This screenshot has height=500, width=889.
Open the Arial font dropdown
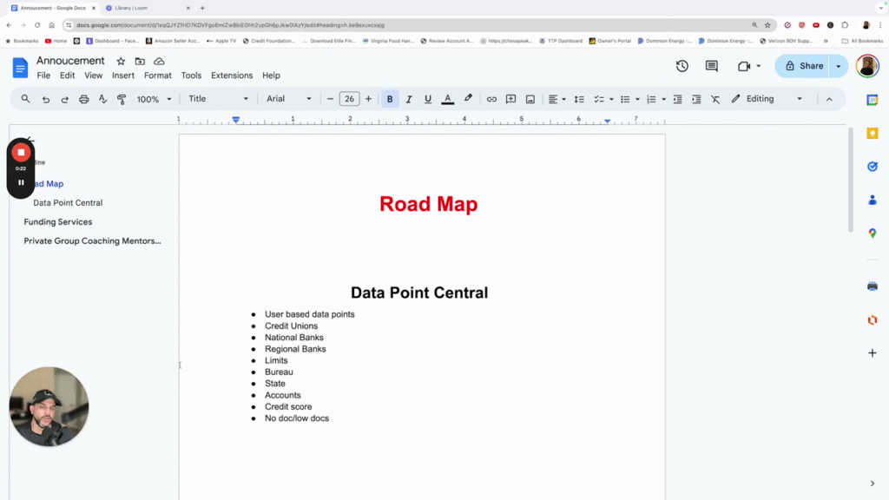click(288, 99)
